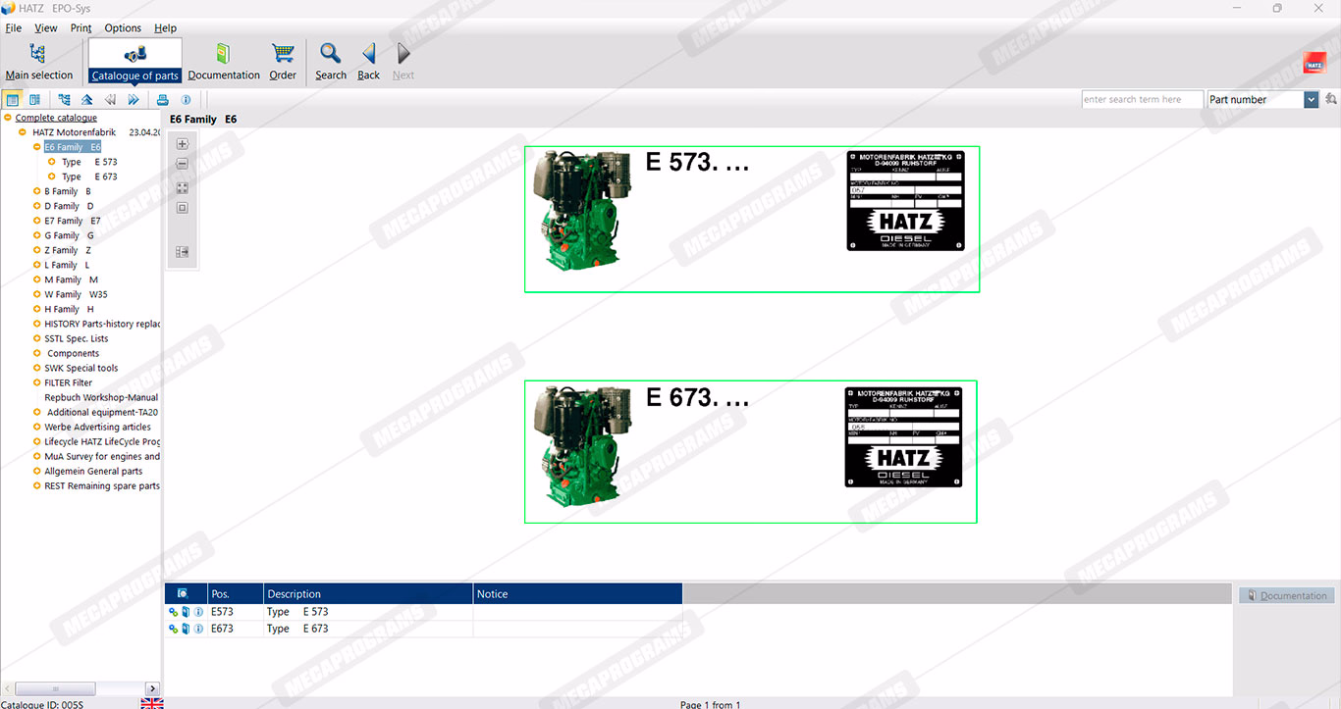Zoom in with the plus magnifier button
This screenshot has height=709, width=1341.
pos(182,144)
